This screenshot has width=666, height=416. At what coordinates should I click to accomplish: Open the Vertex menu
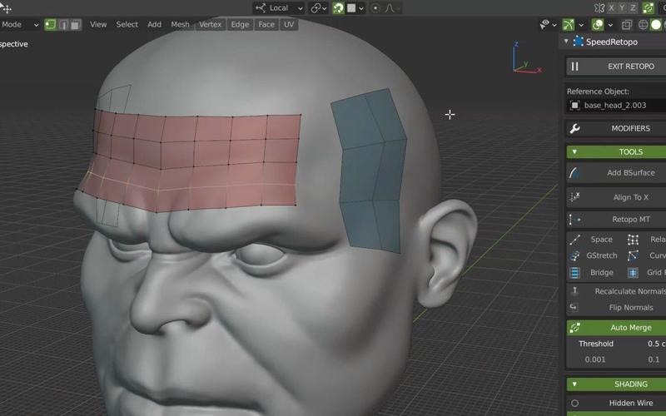(x=211, y=25)
